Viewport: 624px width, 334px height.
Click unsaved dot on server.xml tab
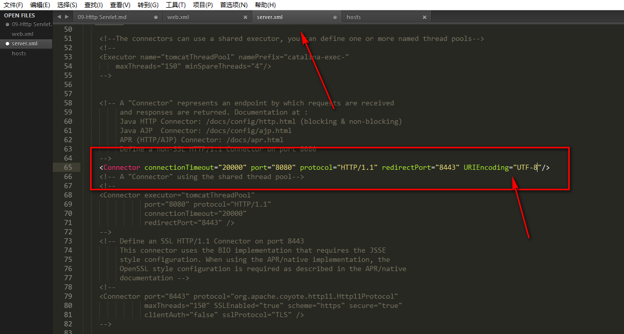coord(335,17)
